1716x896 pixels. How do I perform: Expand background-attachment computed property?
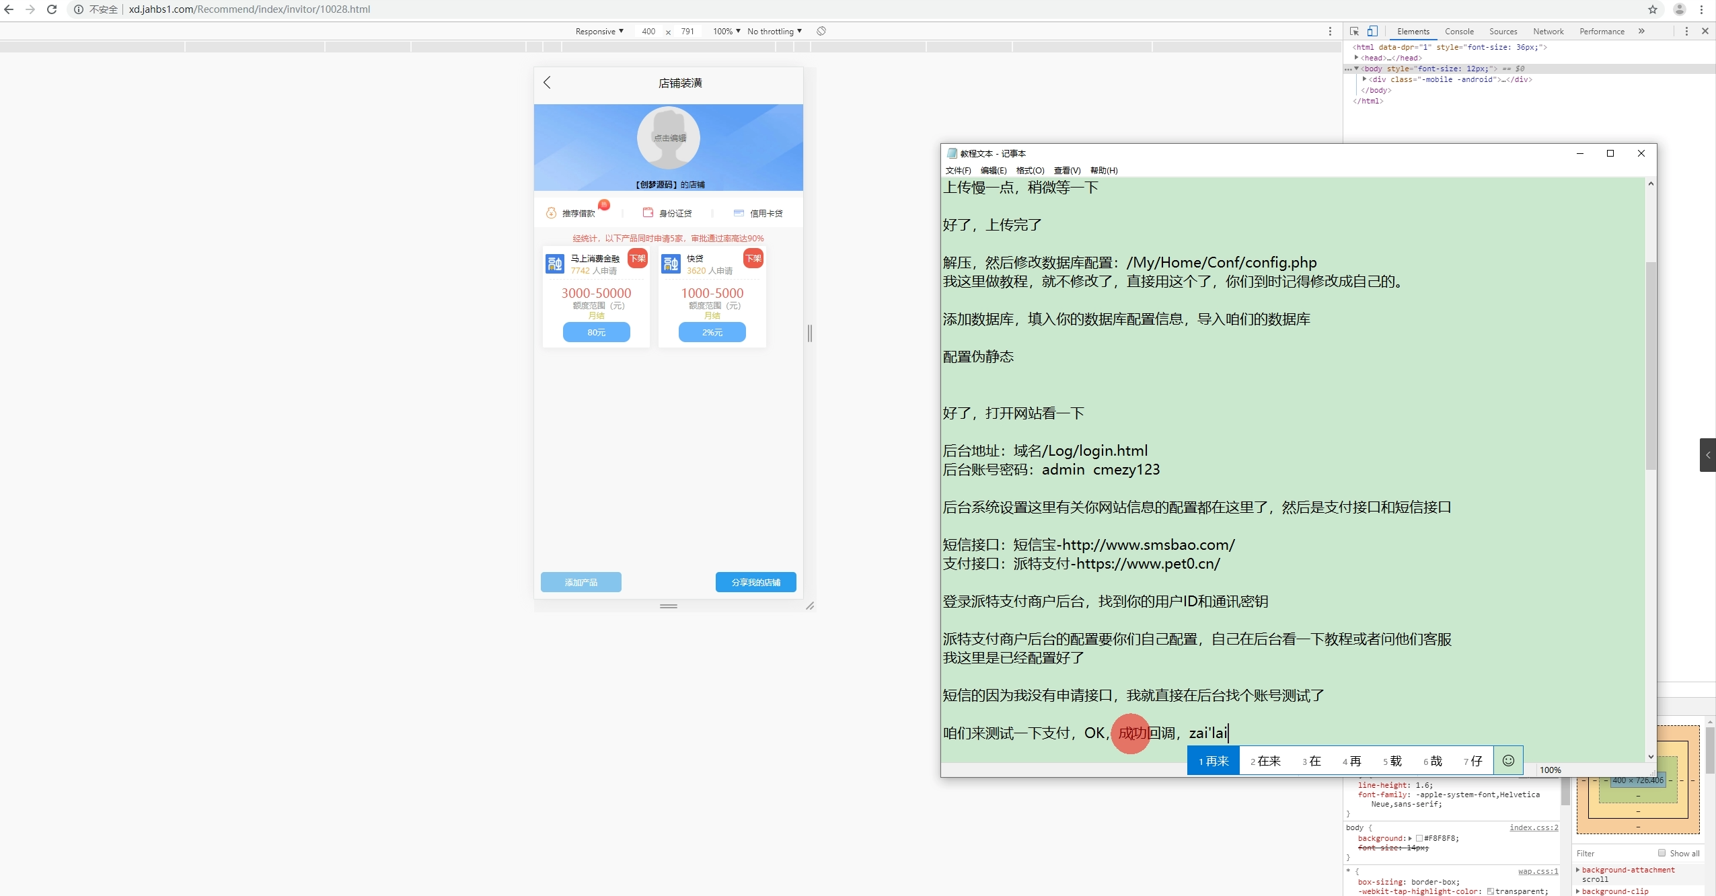pyautogui.click(x=1577, y=870)
